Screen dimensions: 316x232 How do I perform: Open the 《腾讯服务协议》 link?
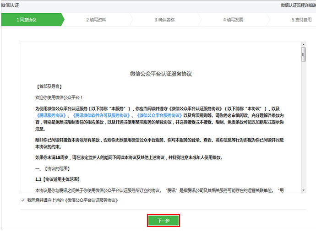point(51,115)
